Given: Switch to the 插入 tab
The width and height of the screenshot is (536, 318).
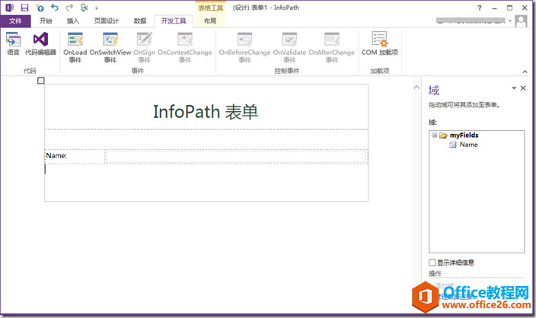Looking at the screenshot, I should [x=72, y=21].
